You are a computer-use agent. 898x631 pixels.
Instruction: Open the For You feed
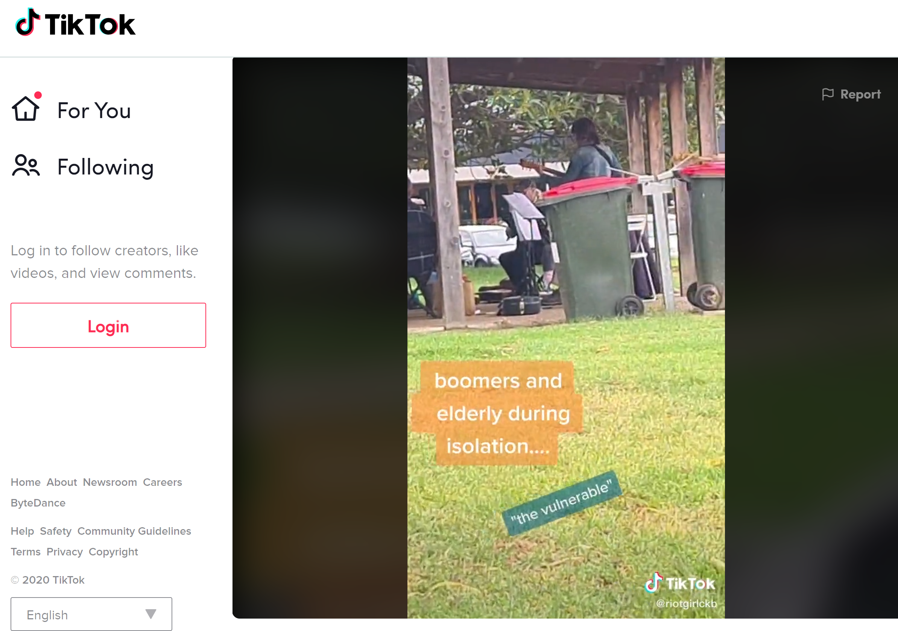[x=94, y=110]
